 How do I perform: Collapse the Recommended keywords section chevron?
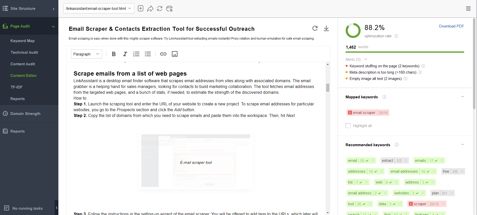(x=463, y=145)
